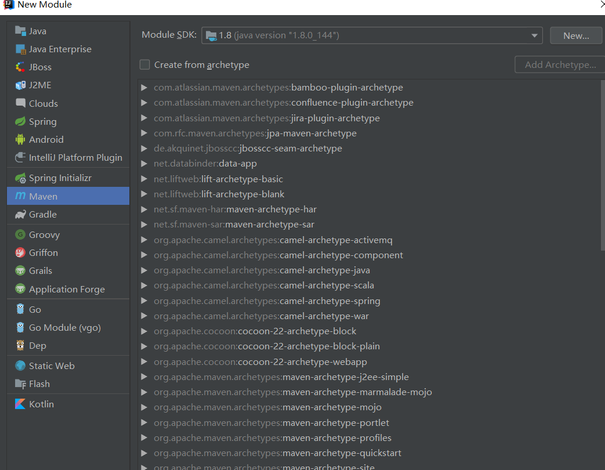Viewport: 605px width, 470px height.
Task: Select camel-archetype-java row text
Action: tap(262, 270)
